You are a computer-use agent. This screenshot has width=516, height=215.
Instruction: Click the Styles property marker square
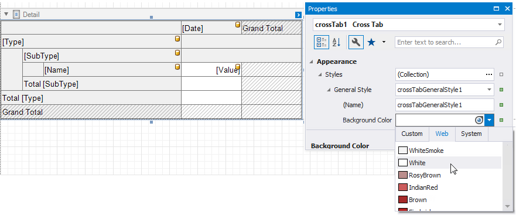pos(501,75)
